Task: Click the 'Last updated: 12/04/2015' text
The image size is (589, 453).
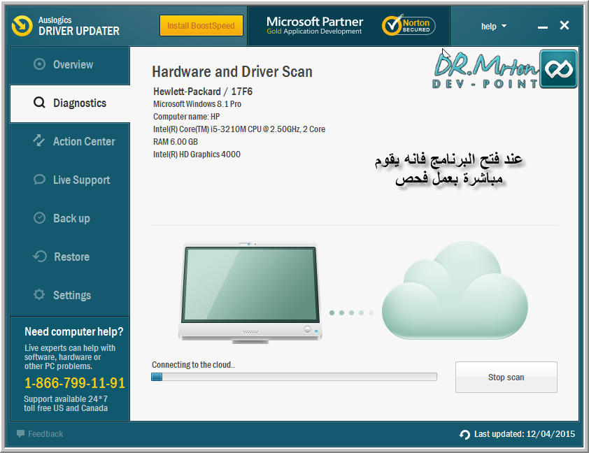Action: click(525, 434)
